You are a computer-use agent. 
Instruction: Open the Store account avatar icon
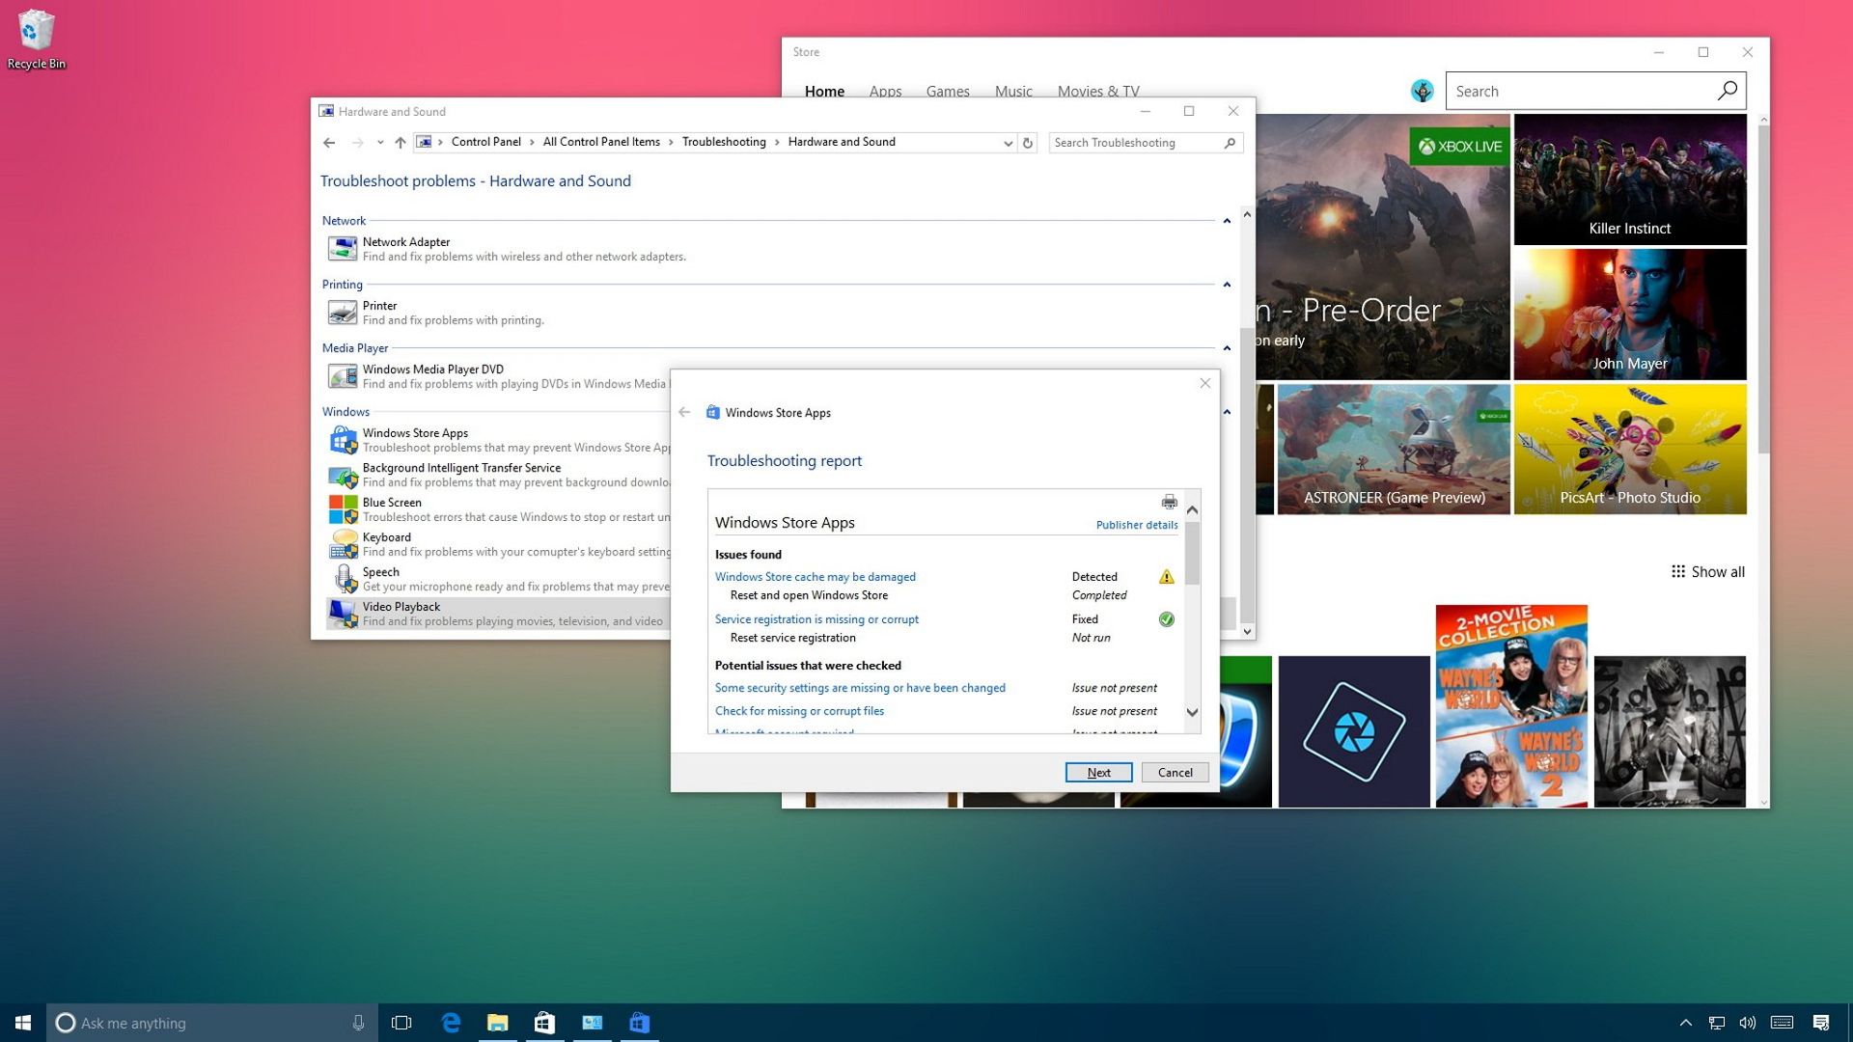1422,90
